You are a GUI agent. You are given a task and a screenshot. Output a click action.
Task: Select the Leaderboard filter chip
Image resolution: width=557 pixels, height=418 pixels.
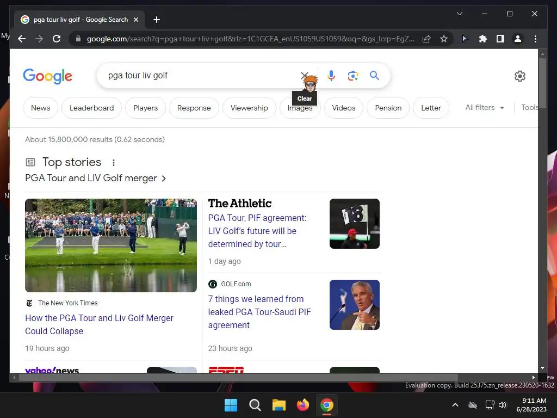pyautogui.click(x=91, y=108)
